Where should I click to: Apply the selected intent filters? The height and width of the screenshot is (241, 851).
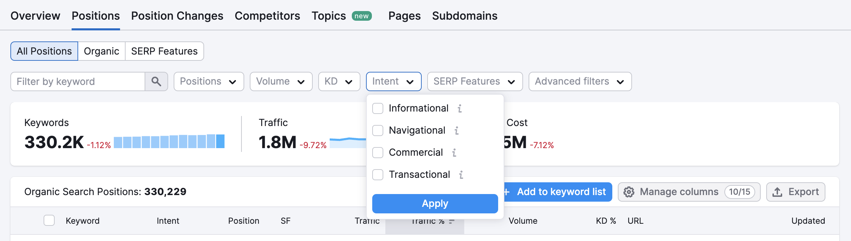[435, 204]
